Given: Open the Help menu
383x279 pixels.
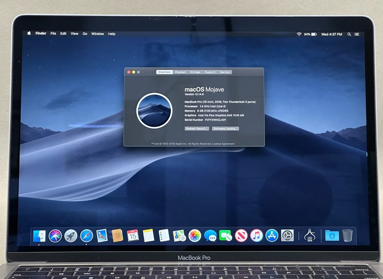Looking at the screenshot, I should point(112,34).
